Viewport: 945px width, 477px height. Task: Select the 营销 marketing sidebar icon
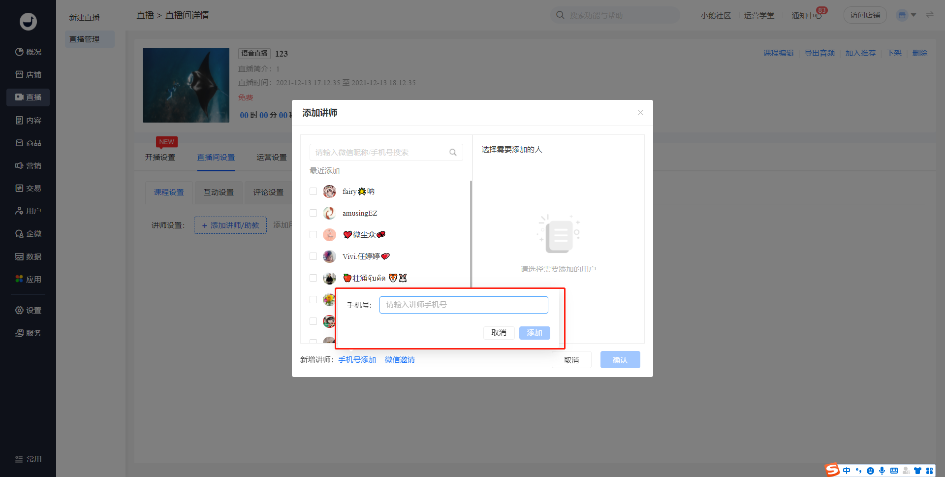pyautogui.click(x=19, y=165)
